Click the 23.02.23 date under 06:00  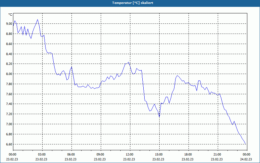[71, 159]
